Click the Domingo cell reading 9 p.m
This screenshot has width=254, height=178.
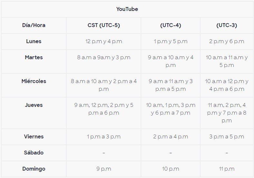click(104, 169)
